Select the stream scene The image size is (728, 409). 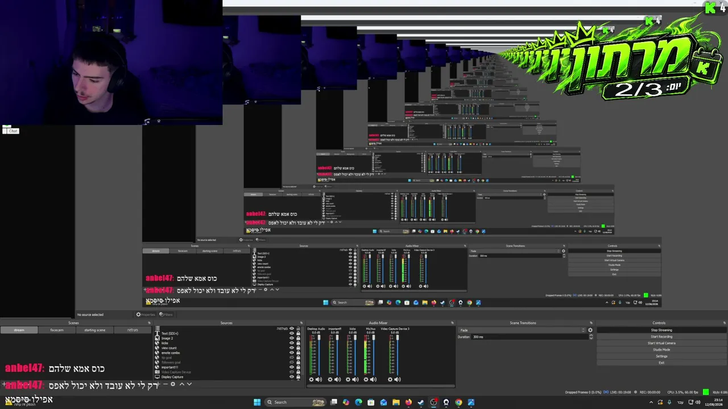pos(19,330)
